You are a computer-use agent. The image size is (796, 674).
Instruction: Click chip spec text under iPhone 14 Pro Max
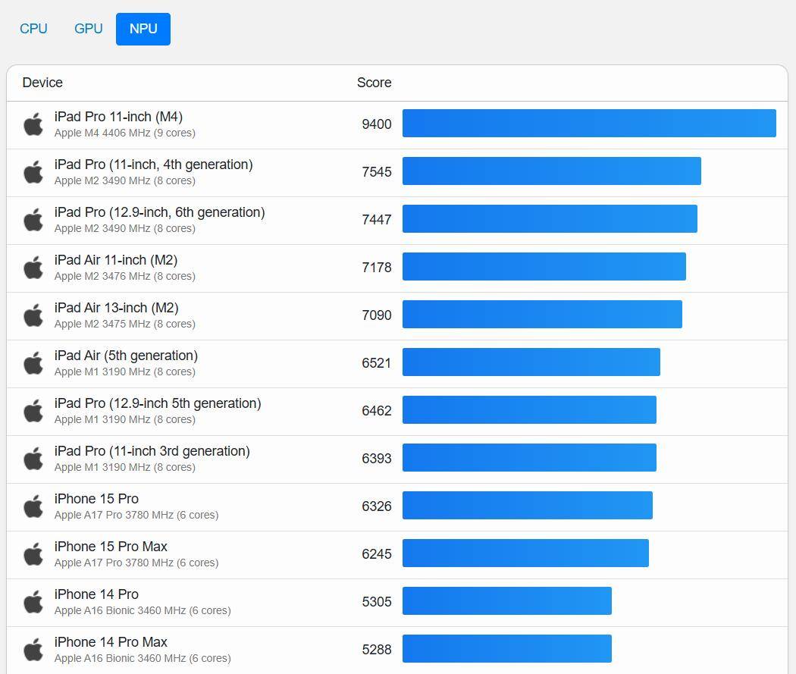click(x=143, y=658)
